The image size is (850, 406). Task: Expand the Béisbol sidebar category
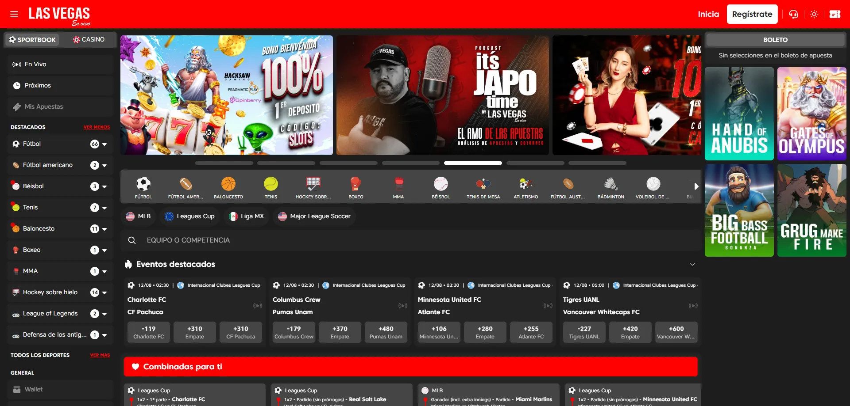[x=104, y=187]
